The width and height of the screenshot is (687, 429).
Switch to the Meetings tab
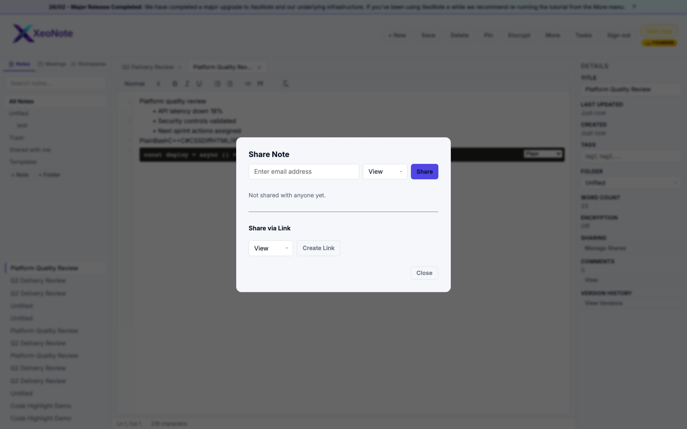[52, 63]
